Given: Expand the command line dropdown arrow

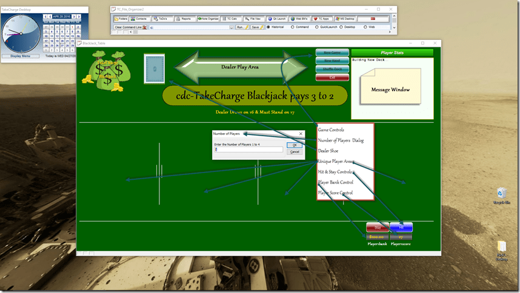Looking at the screenshot, I should coord(231,27).
